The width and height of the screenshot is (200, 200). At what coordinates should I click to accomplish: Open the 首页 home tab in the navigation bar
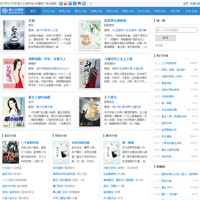(33, 11)
